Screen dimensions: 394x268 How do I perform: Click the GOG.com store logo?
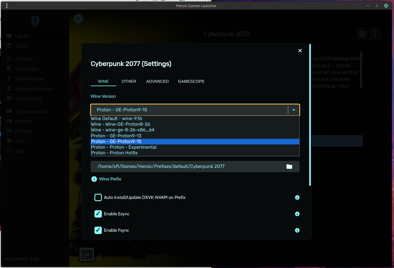pos(87,254)
